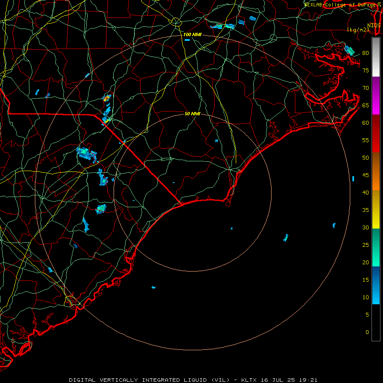Click the 60 value on VIL scale
This screenshot has height=383, width=383.
click(366, 123)
